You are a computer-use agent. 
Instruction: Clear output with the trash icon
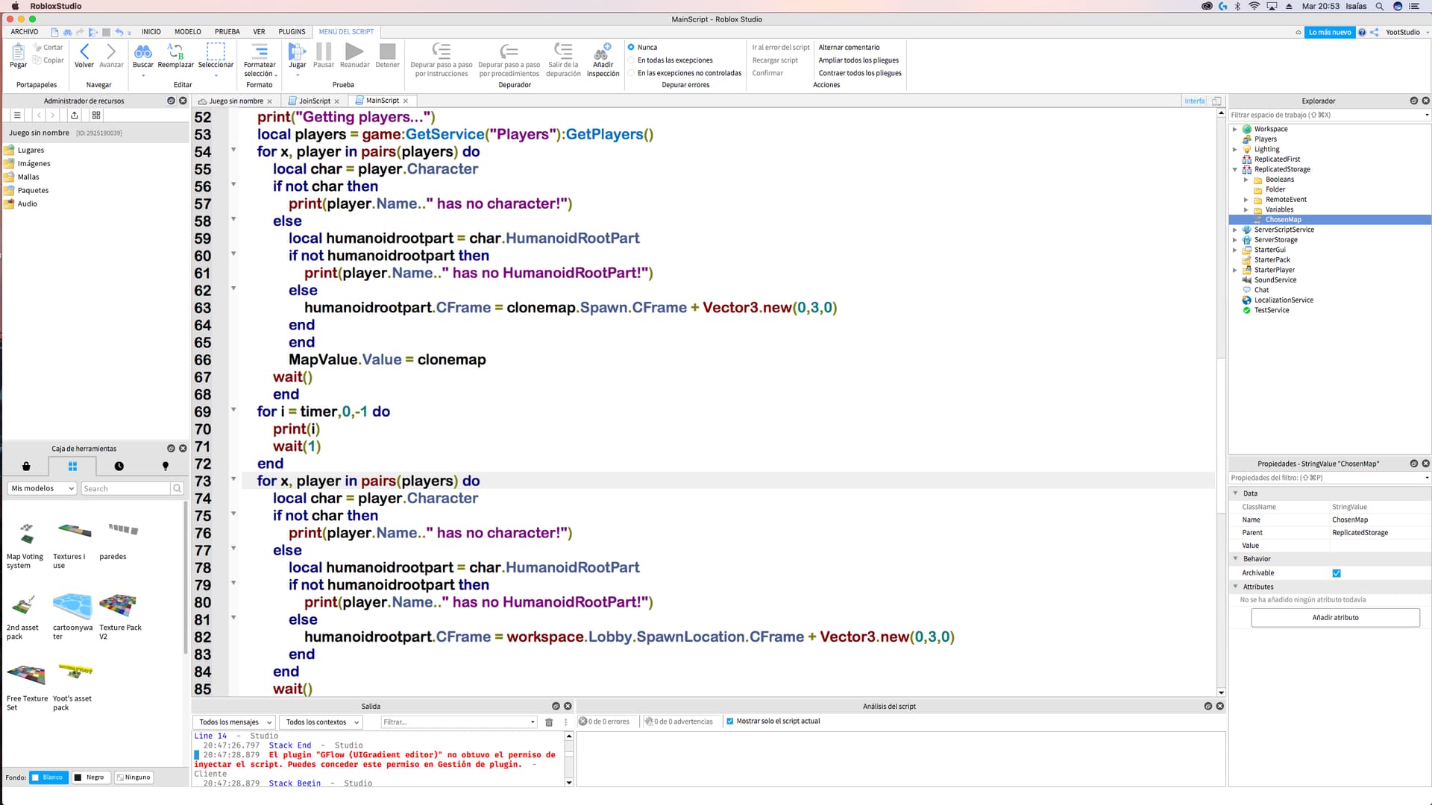coord(549,722)
